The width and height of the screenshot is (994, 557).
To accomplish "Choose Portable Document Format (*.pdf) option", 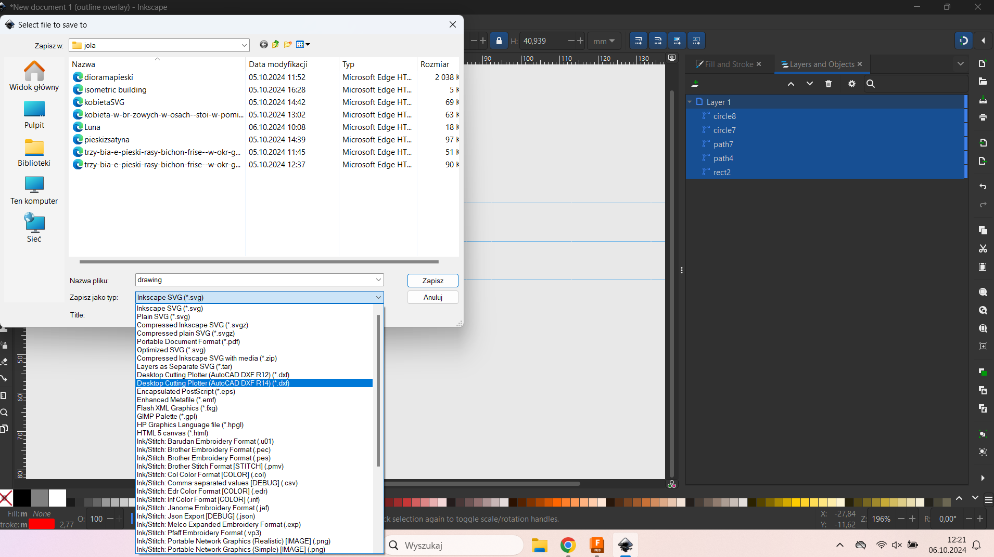I will pos(188,341).
